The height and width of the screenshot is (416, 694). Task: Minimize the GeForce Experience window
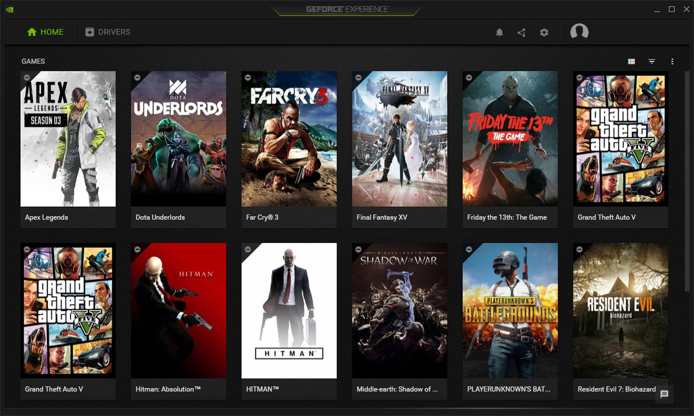point(657,9)
